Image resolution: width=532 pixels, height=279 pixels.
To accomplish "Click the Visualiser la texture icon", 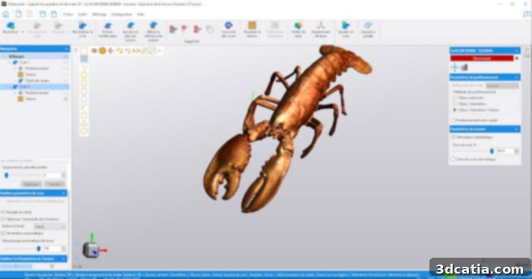I will click(x=252, y=25).
